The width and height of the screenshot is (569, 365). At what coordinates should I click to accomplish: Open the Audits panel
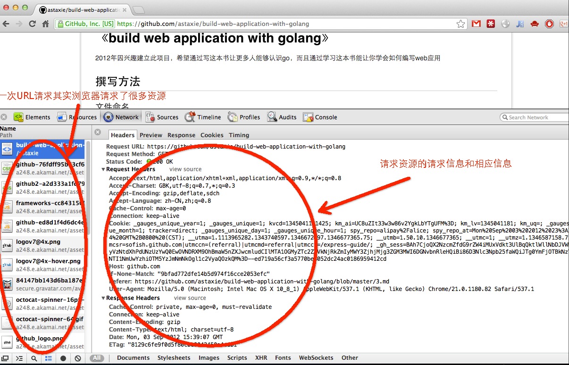(x=282, y=117)
